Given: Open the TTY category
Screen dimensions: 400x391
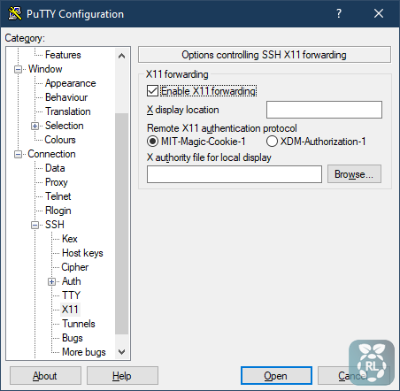Looking at the screenshot, I should pos(71,295).
